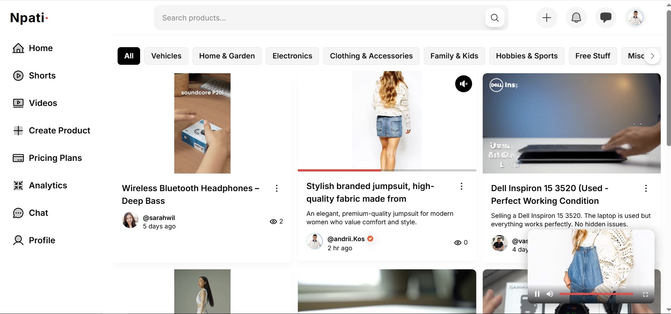Viewport: 671px width, 314px height.
Task: Filter by Free Stuff category
Action: pos(593,56)
